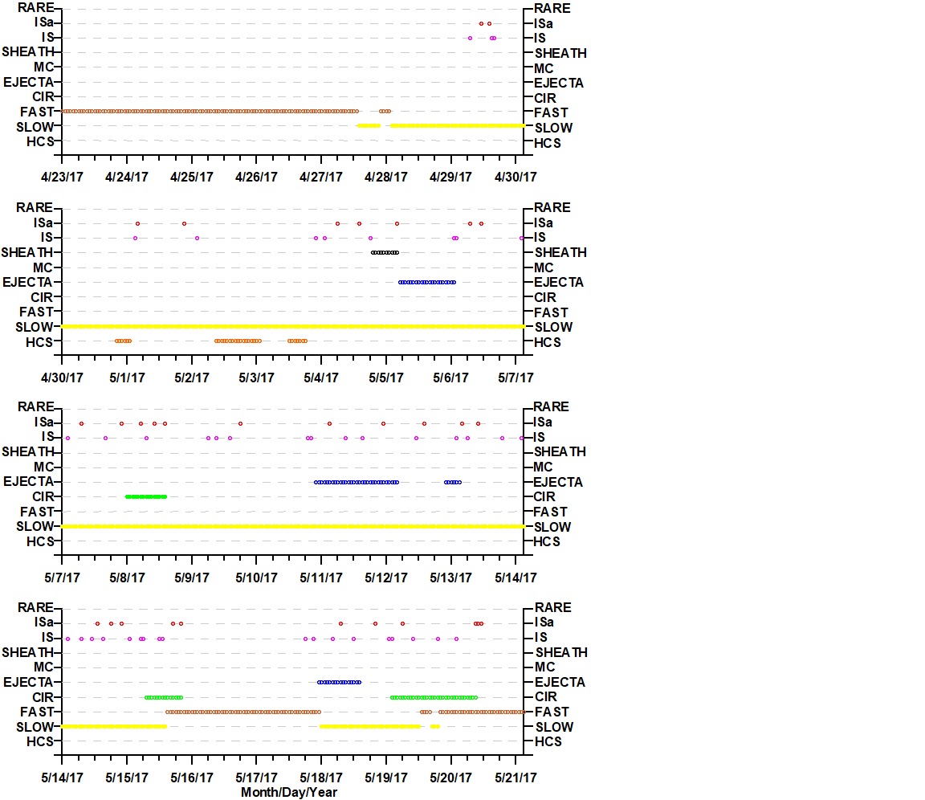Click the 5/8/17 date label

coord(127,578)
